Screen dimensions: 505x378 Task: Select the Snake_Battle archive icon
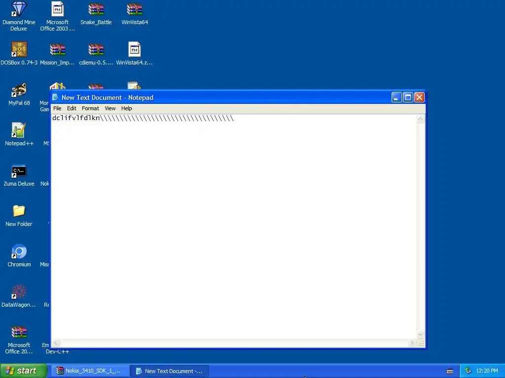(96, 13)
